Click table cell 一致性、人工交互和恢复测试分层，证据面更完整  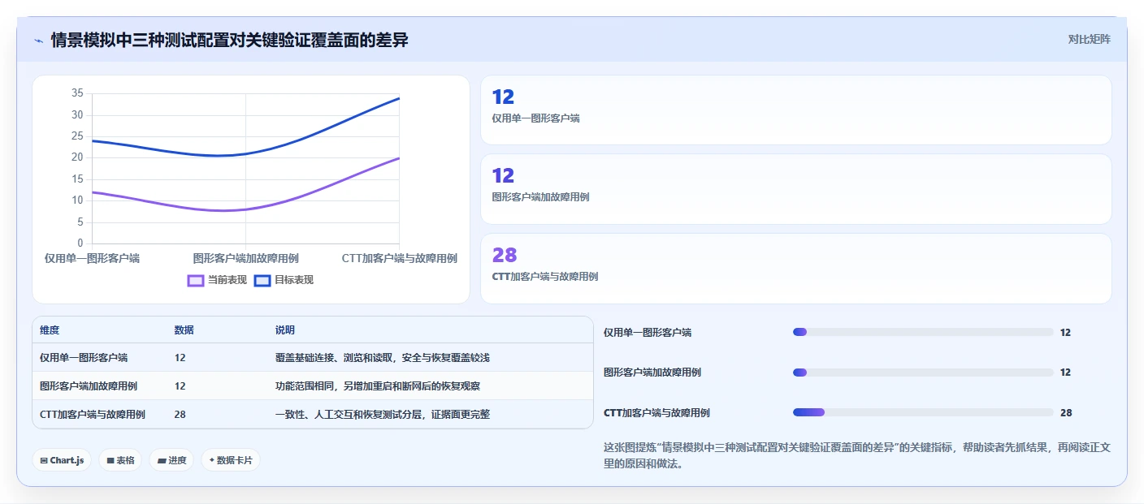coord(383,415)
